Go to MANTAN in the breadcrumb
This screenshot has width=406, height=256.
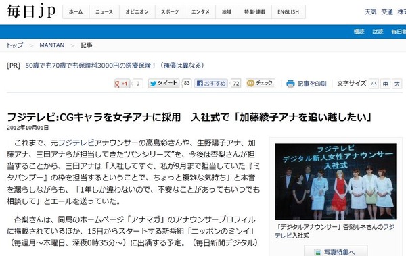[52, 45]
